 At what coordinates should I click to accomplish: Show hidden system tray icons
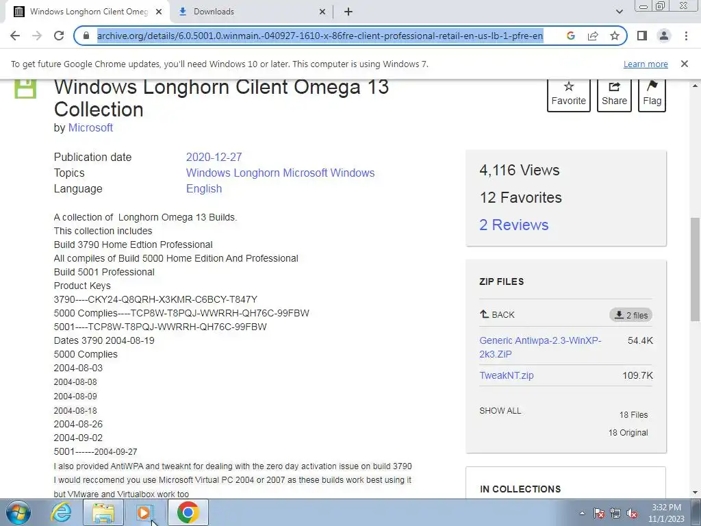point(582,513)
